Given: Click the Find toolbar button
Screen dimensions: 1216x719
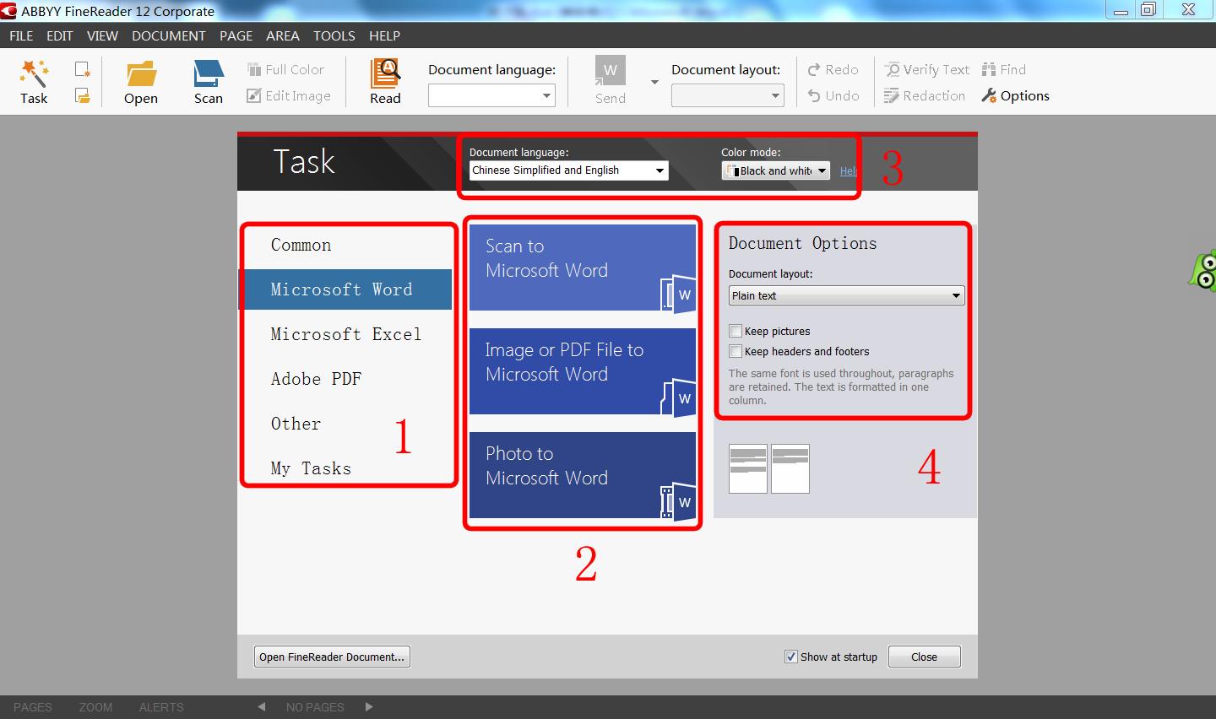Looking at the screenshot, I should pyautogui.click(x=1004, y=69).
